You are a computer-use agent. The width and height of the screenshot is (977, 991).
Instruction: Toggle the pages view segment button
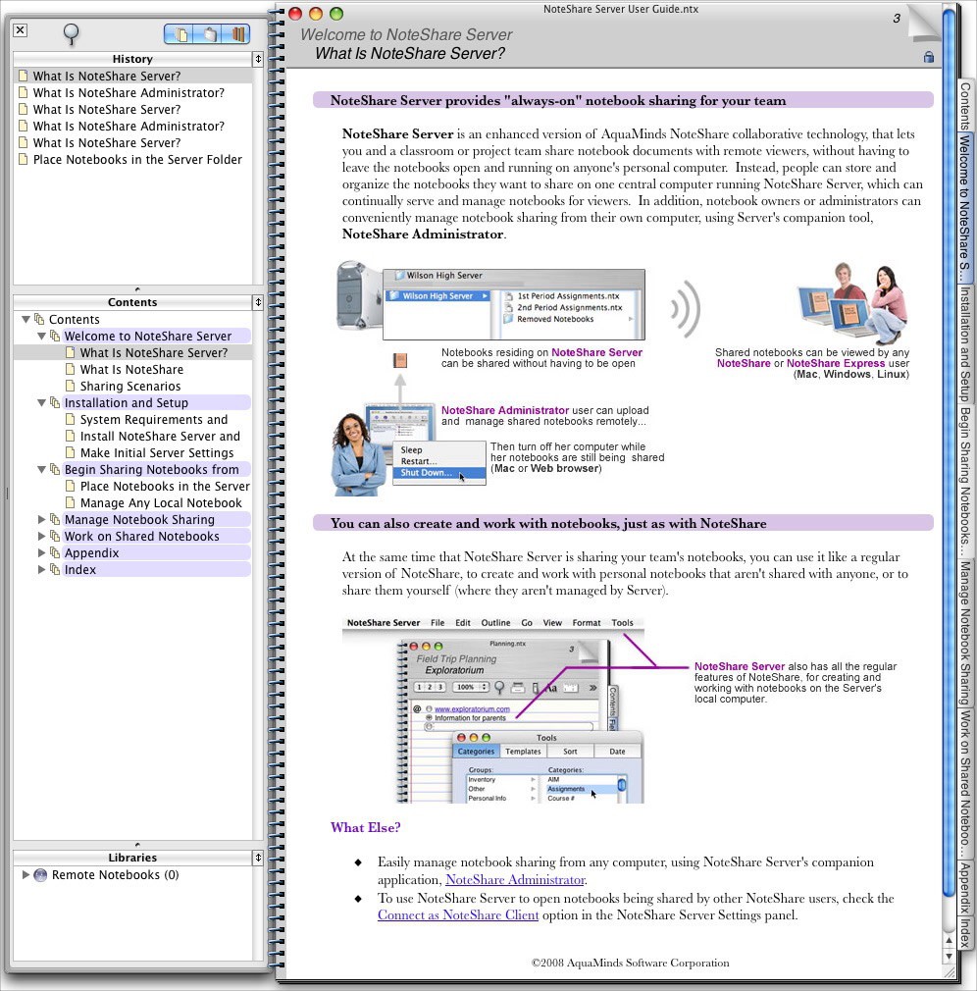[x=180, y=33]
